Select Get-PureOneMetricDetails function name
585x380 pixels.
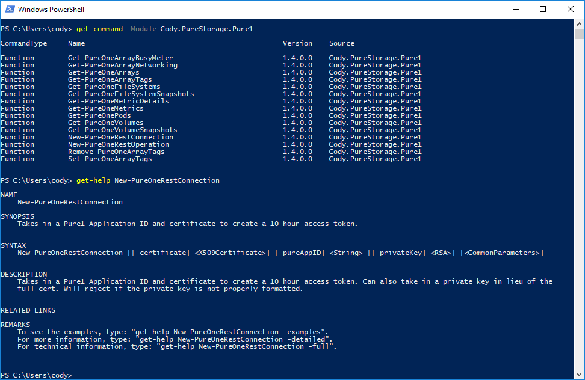[x=118, y=101]
